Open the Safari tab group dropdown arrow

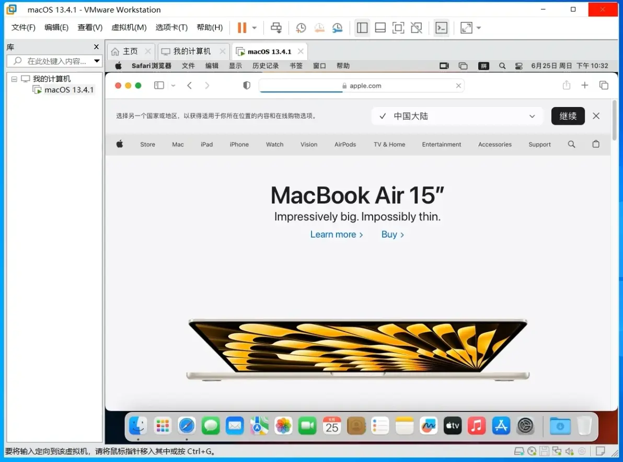coord(173,85)
